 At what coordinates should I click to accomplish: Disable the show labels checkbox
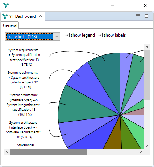100,35
